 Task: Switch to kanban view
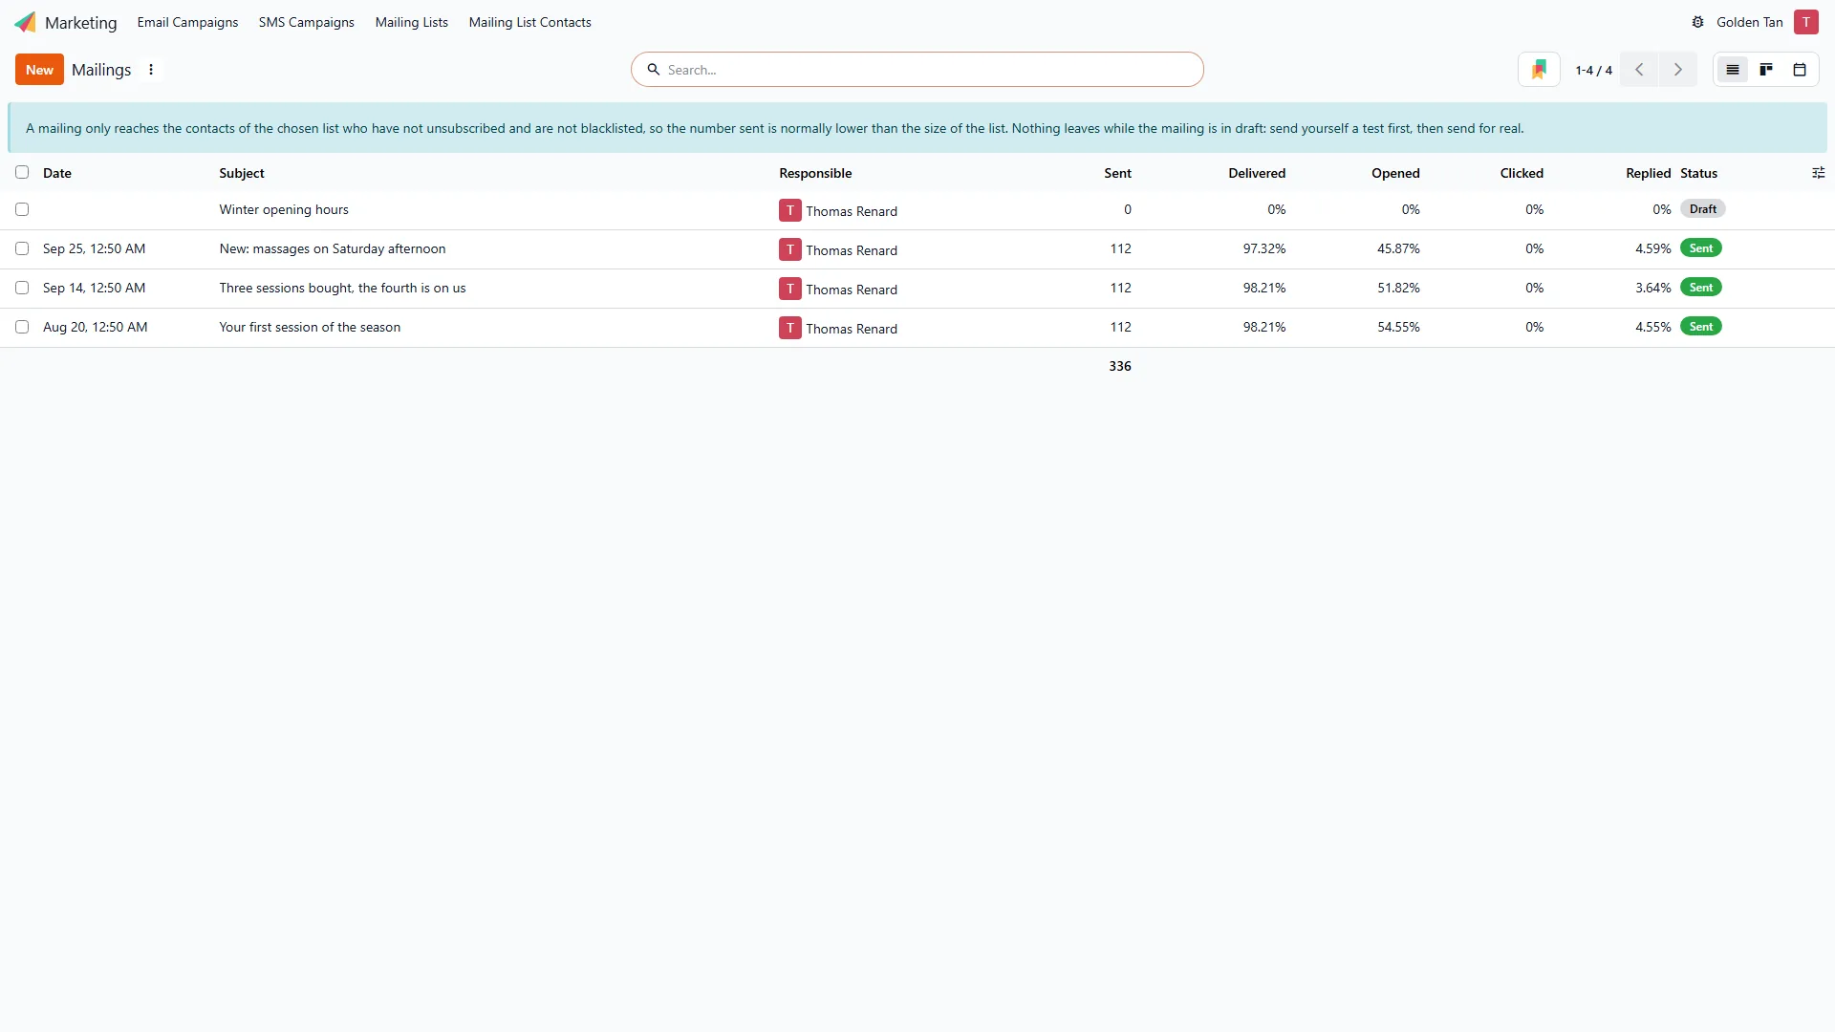(1766, 70)
